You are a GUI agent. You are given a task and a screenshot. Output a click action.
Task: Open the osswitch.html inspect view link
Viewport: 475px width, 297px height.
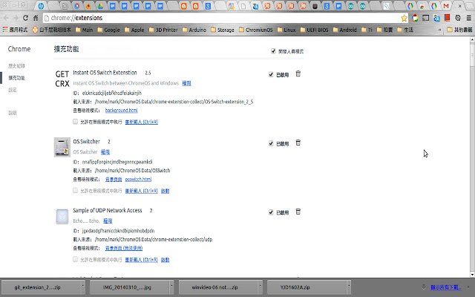pos(138,179)
